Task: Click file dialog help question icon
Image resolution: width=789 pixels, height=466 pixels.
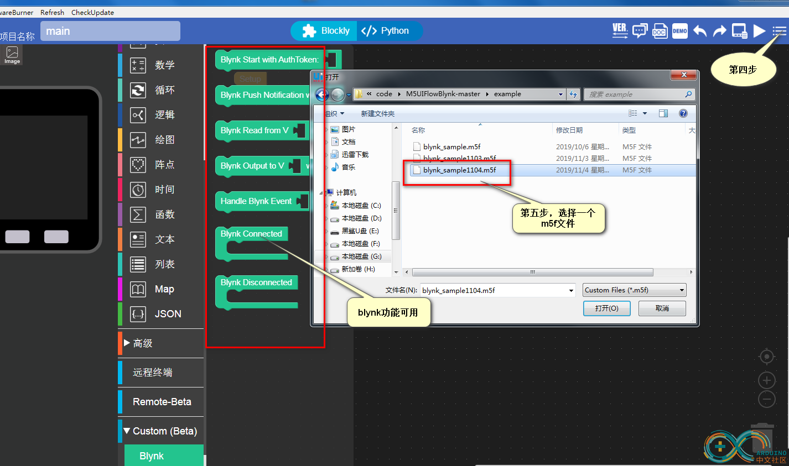Action: [683, 113]
